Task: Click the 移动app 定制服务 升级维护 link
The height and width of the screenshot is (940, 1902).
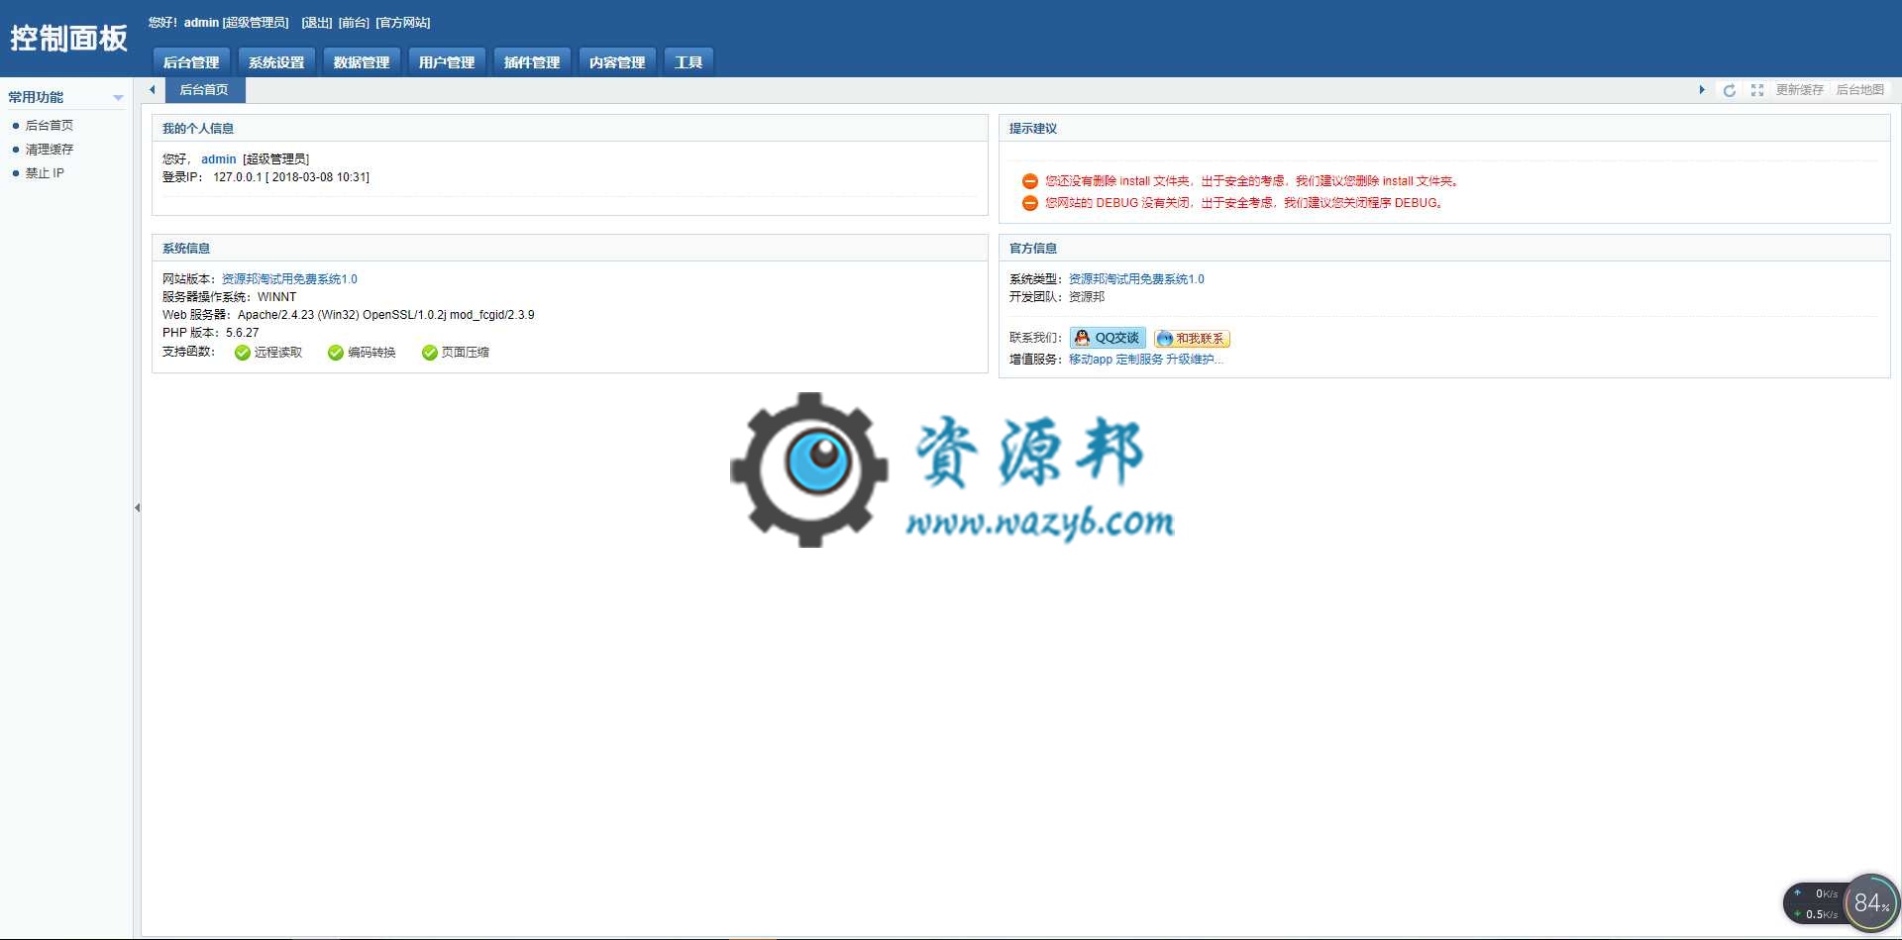Action: point(1146,360)
